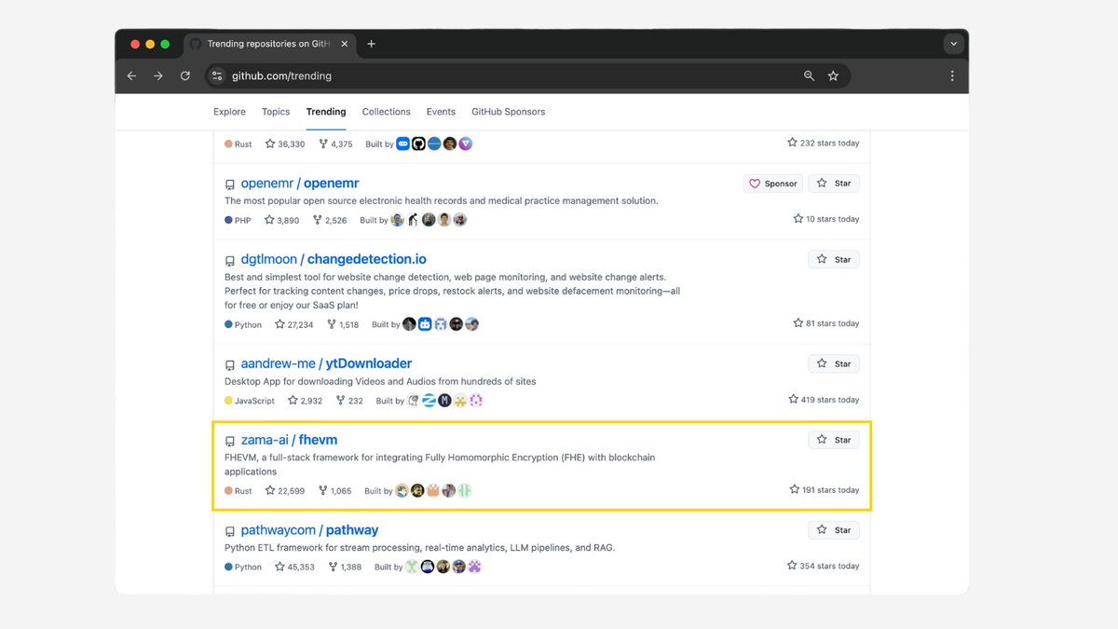Click '419 stars today' text on ytDownloader

(x=825, y=400)
